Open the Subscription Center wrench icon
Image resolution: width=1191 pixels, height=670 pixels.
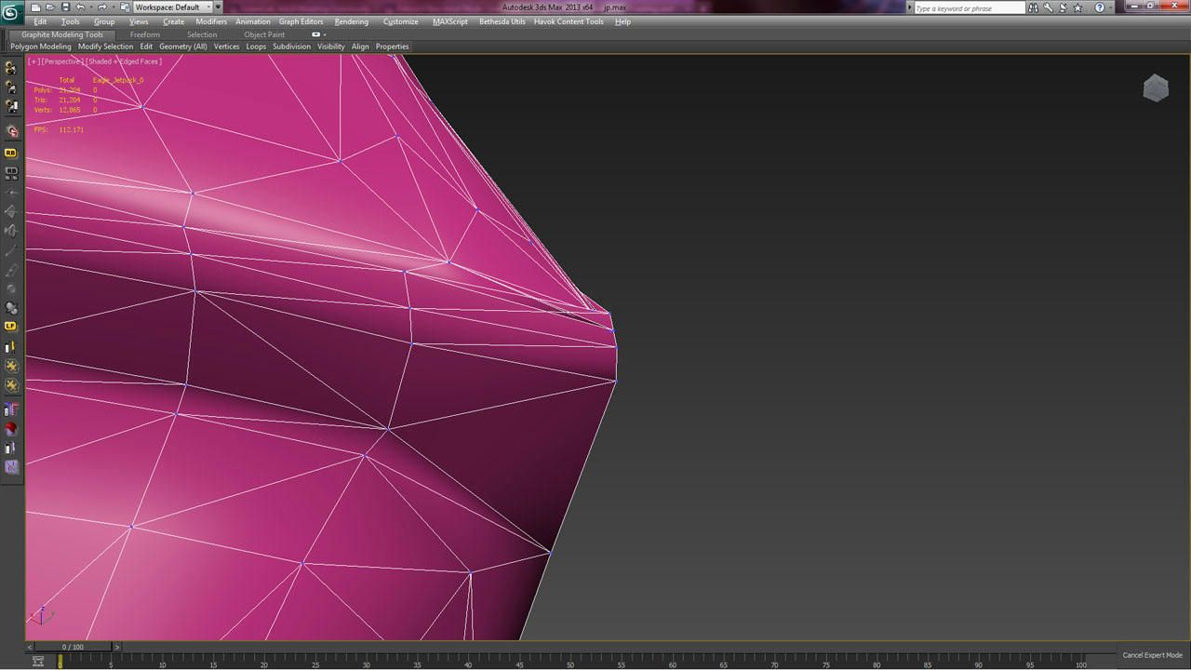(1047, 7)
